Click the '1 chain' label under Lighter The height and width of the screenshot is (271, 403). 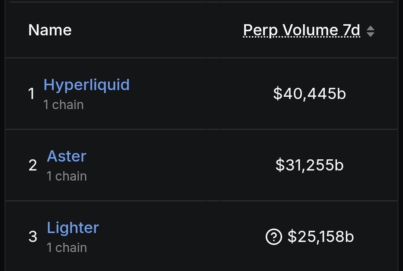tap(67, 248)
